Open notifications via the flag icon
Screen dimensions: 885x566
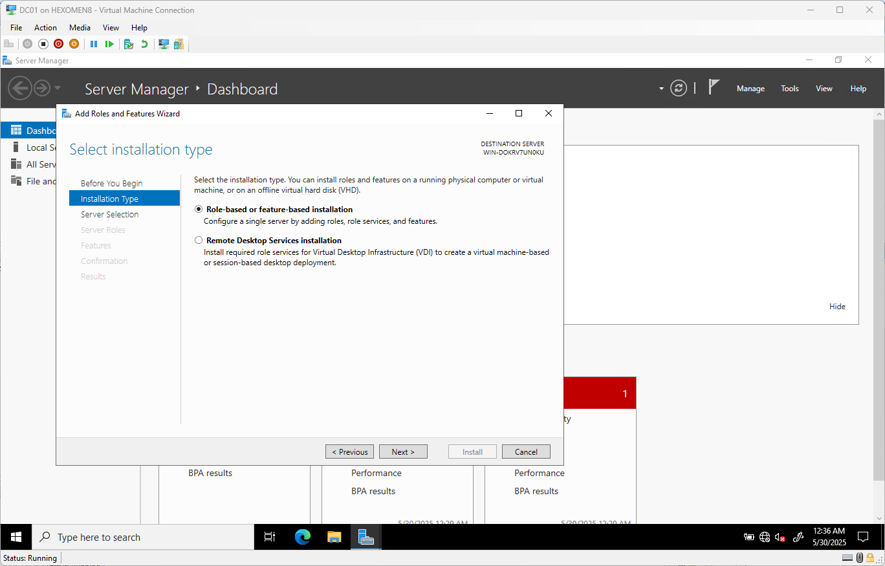714,87
